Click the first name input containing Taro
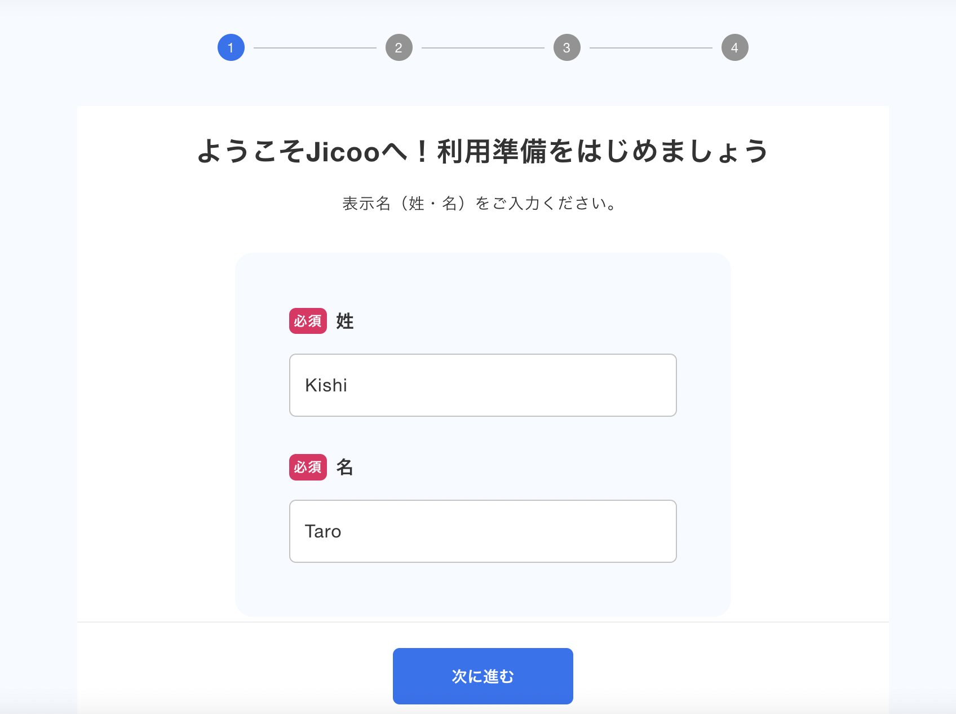Image resolution: width=956 pixels, height=714 pixels. [483, 531]
